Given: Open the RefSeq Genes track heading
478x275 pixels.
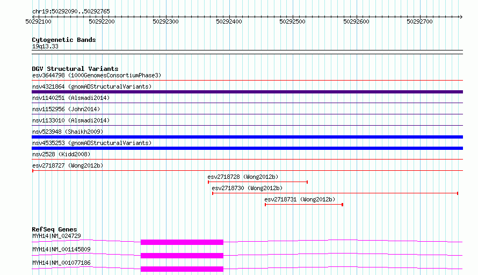Looking at the screenshot, I should 55,229.
